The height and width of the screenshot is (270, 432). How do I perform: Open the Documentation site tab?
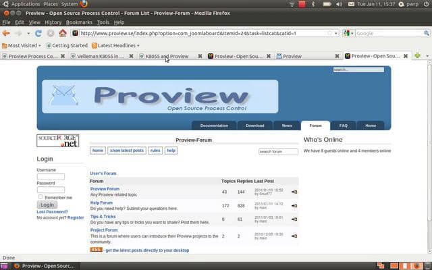214,126
